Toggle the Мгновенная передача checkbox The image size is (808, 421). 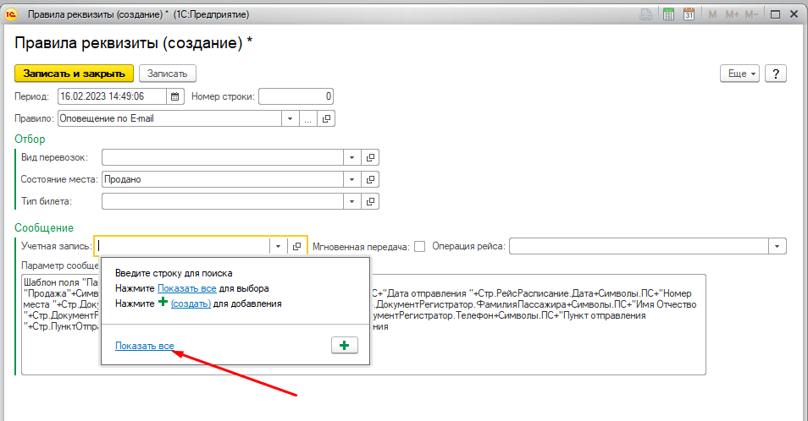(x=419, y=246)
